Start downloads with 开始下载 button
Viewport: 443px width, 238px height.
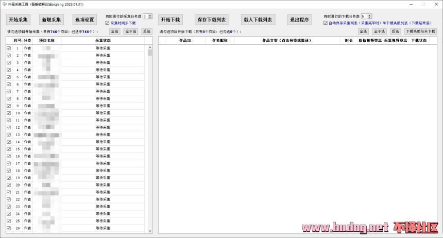click(x=171, y=20)
